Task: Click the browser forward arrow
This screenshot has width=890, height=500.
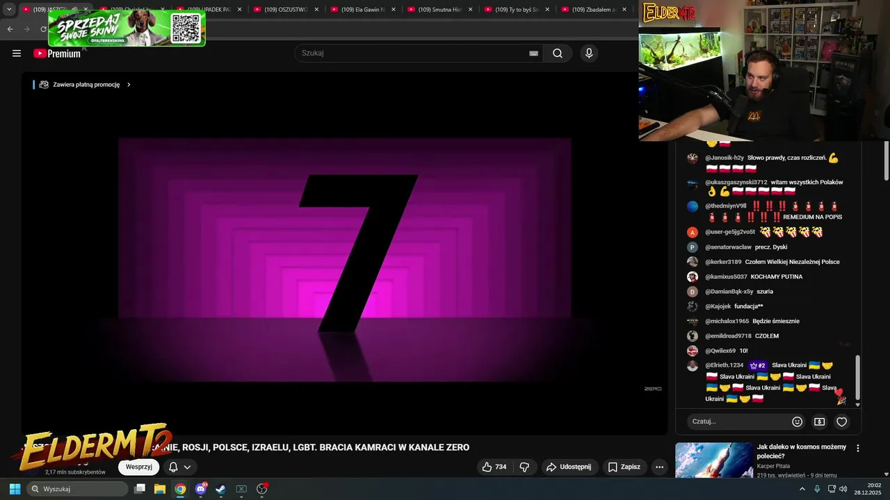Action: pos(26,28)
